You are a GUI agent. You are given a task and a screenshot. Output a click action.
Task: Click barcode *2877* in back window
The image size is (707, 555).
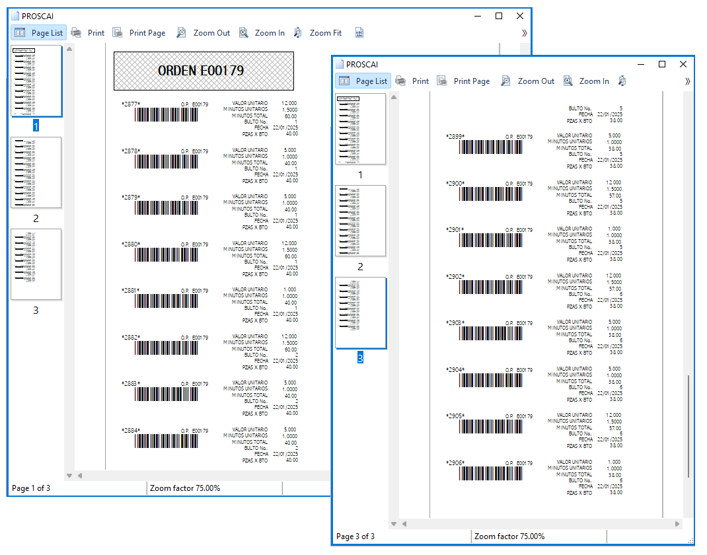[x=166, y=115]
